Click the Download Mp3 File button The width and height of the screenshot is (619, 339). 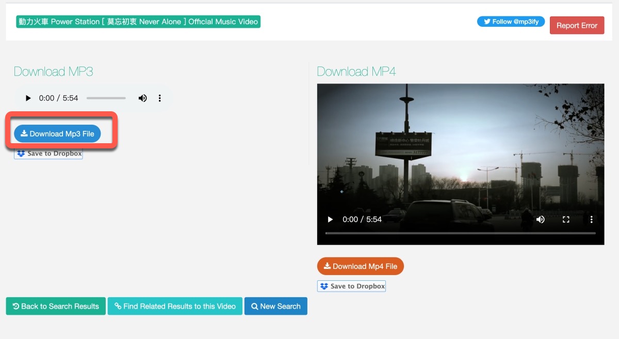pos(57,133)
